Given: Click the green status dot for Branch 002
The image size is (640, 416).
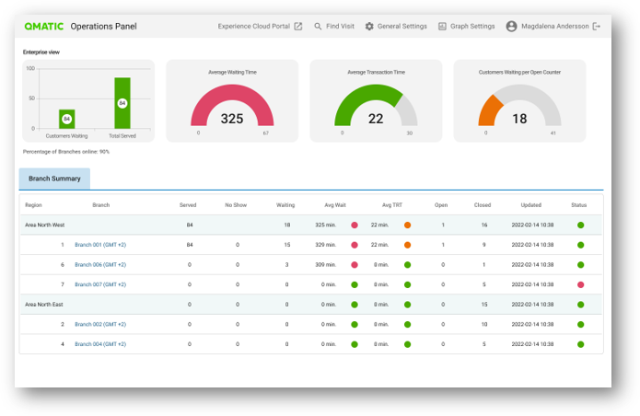Looking at the screenshot, I should (581, 325).
